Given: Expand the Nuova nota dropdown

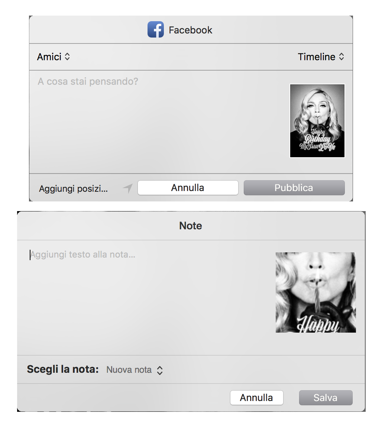Looking at the screenshot, I should [x=135, y=370].
